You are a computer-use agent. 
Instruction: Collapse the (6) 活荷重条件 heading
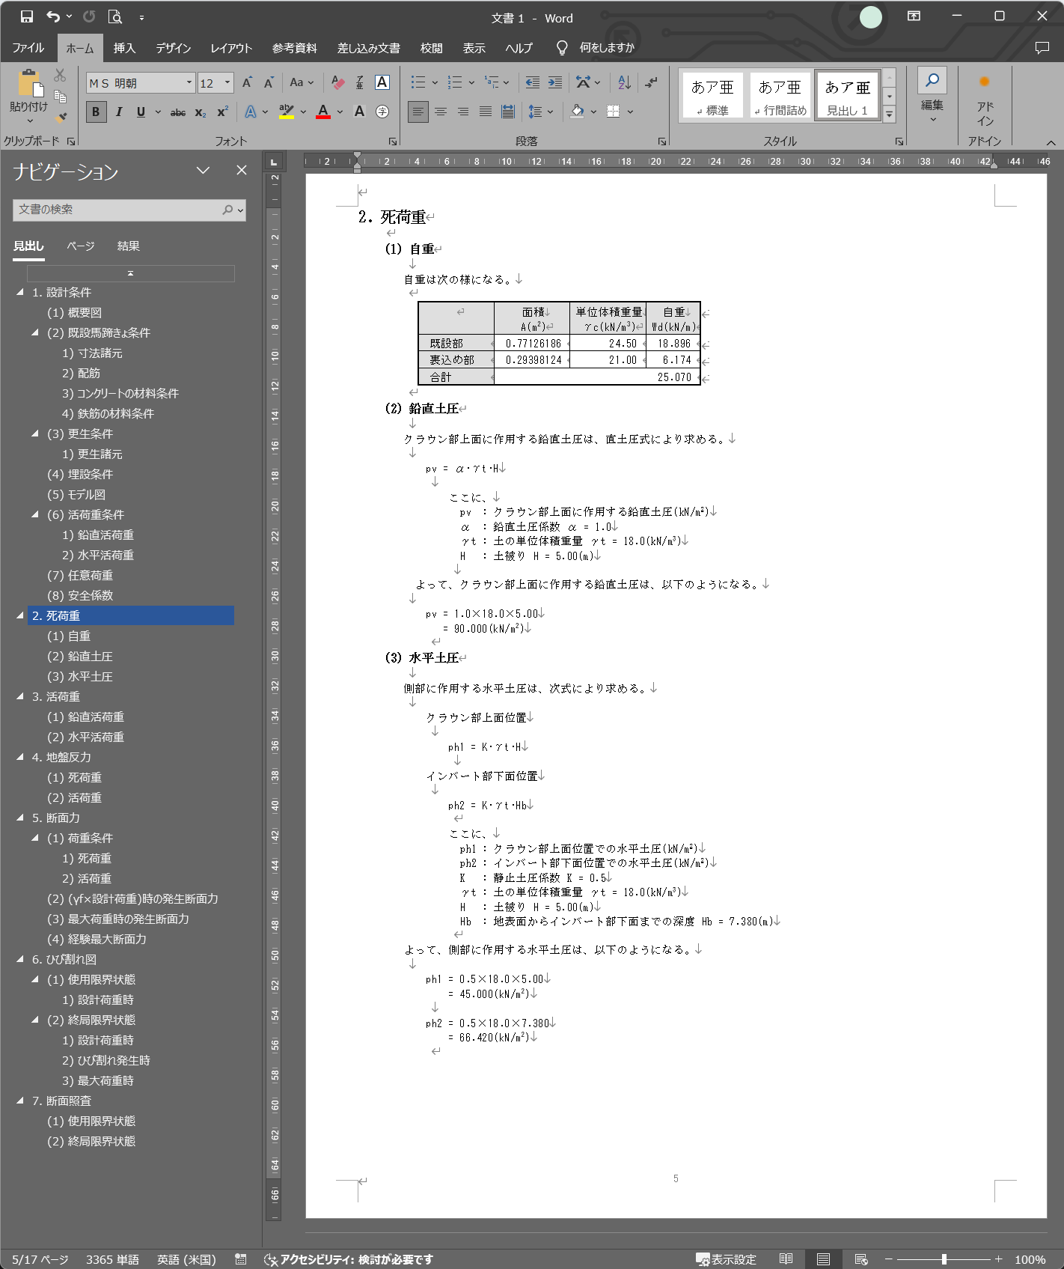[35, 514]
